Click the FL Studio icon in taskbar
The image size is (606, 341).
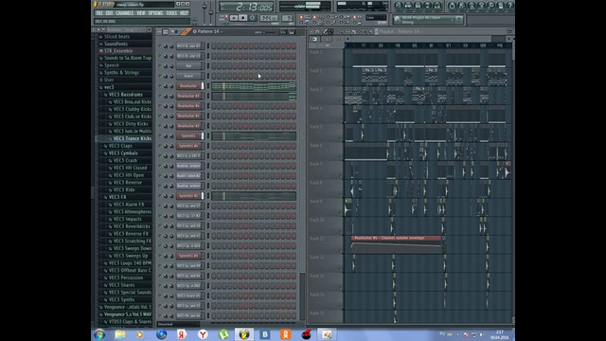(244, 334)
